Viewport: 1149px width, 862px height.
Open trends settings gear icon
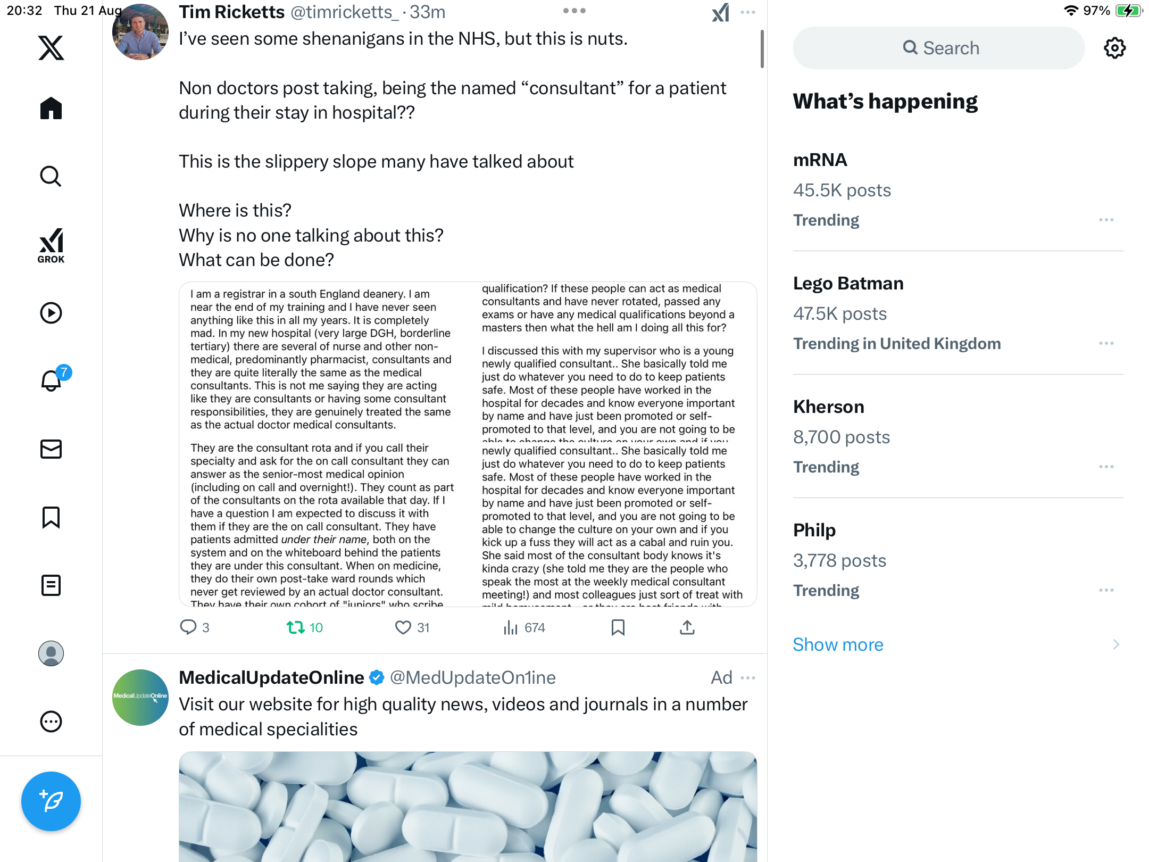tap(1114, 48)
